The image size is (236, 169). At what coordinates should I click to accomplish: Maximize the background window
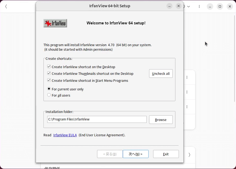tap(220, 6)
